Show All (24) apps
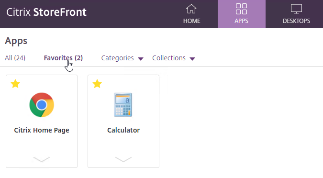This screenshot has height=178, width=323. [15, 58]
